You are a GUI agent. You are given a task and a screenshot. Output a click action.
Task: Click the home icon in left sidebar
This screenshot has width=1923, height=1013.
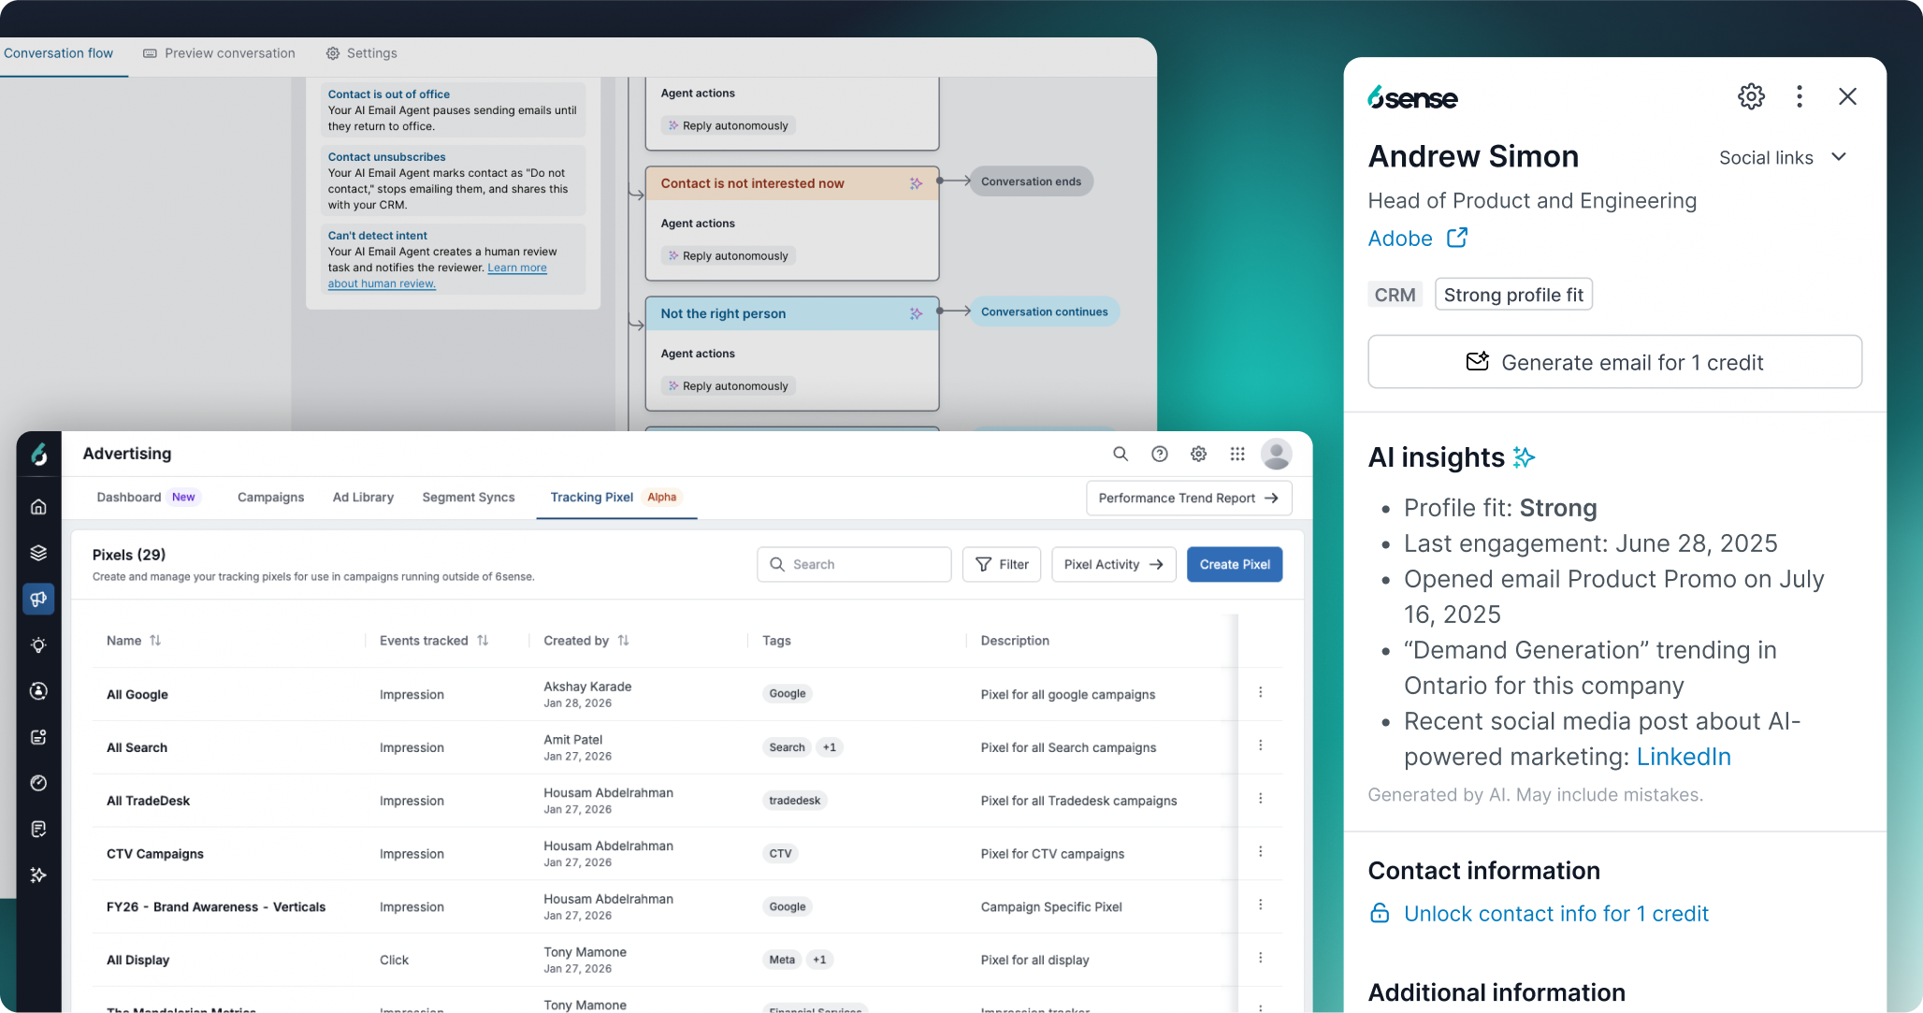coord(38,507)
